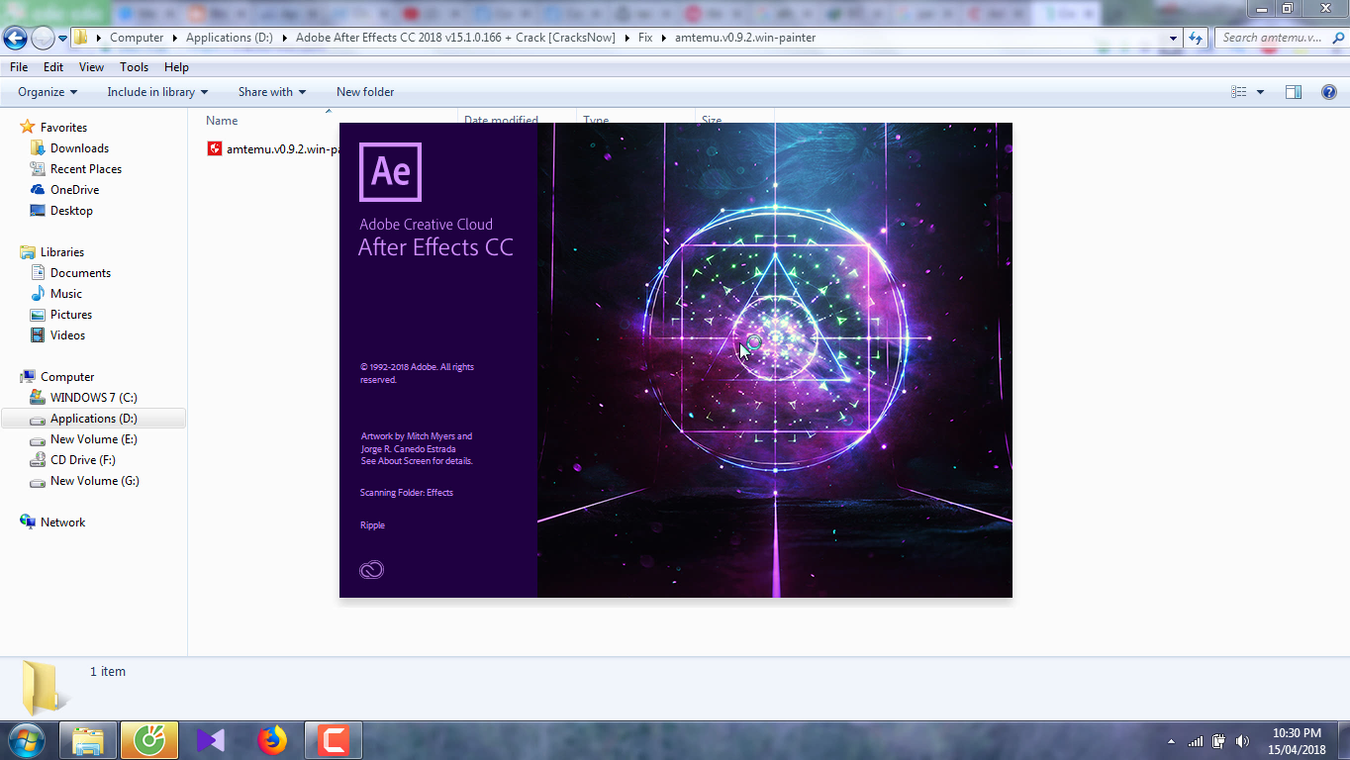This screenshot has height=760, width=1350.
Task: Open recent pages dropdown arrow
Action: tap(62, 38)
